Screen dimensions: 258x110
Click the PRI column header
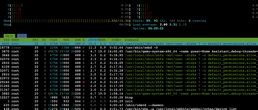pyautogui.click(x=35, y=40)
